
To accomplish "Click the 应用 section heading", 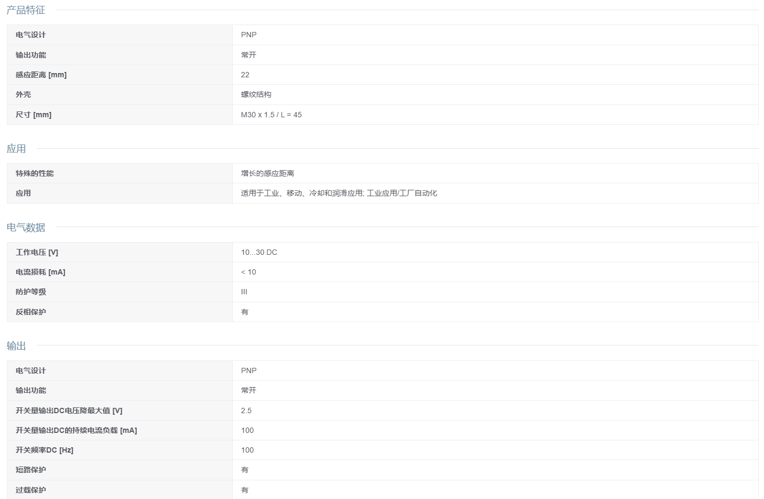I will click(x=16, y=149).
